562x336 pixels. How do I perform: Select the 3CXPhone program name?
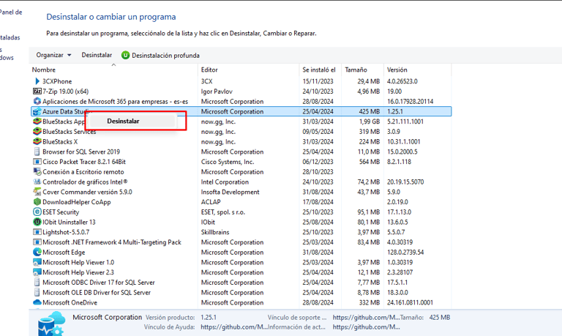tap(57, 81)
